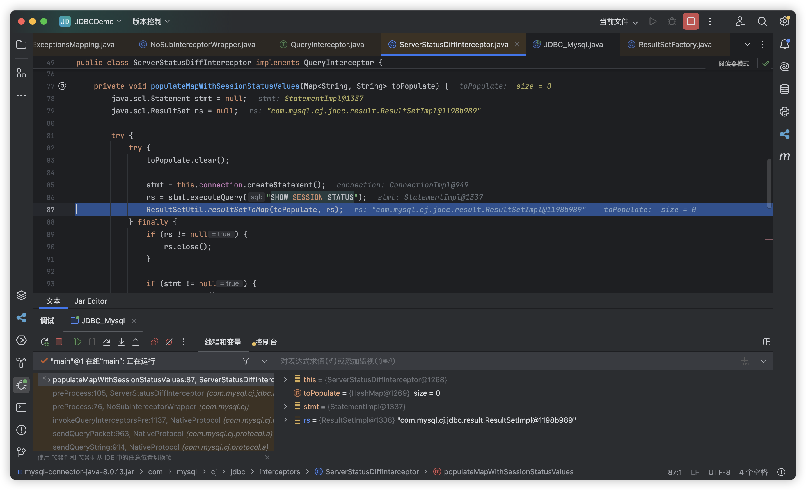
Task: Expand the 'this' variable node
Action: [286, 379]
